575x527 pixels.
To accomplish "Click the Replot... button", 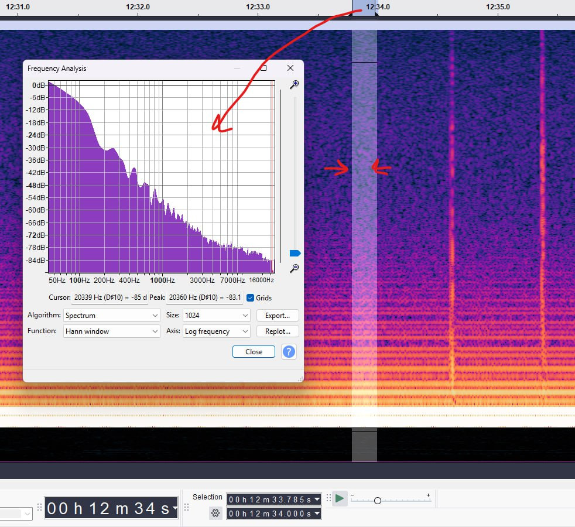I will pos(278,331).
